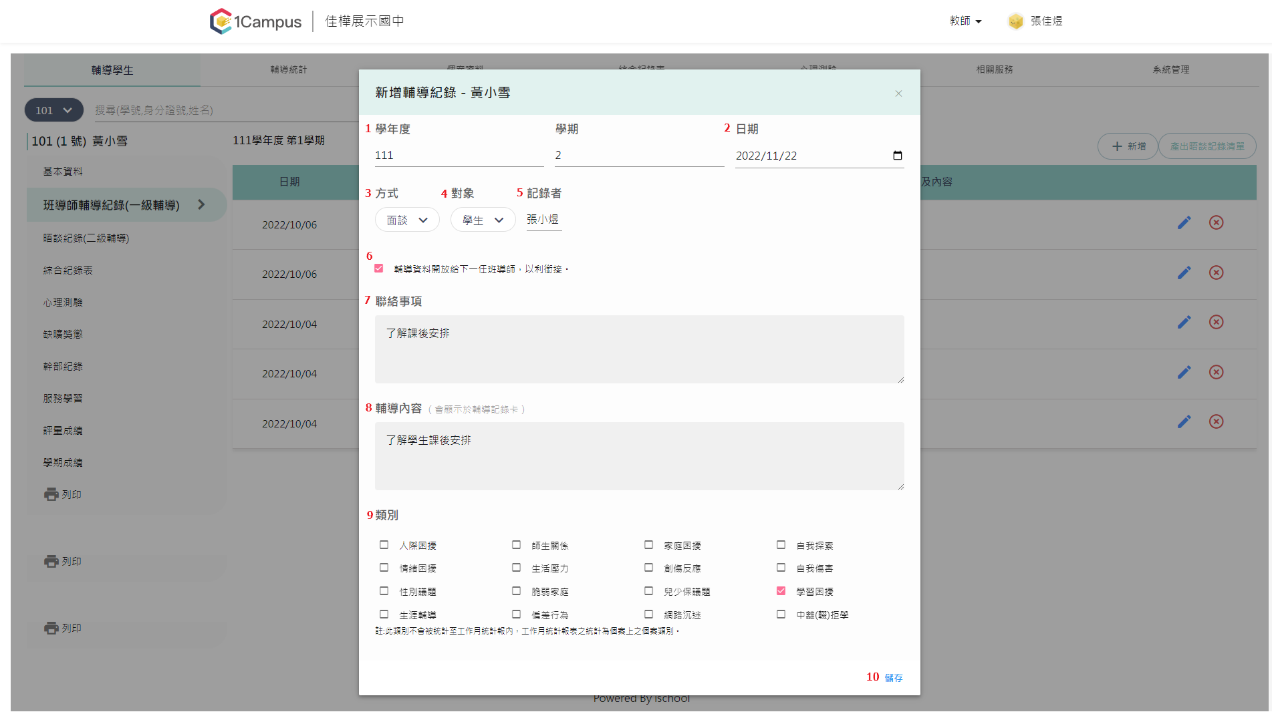Edit the first 2022/10/06 record
Viewport: 1272px width, 722px height.
(x=1184, y=223)
